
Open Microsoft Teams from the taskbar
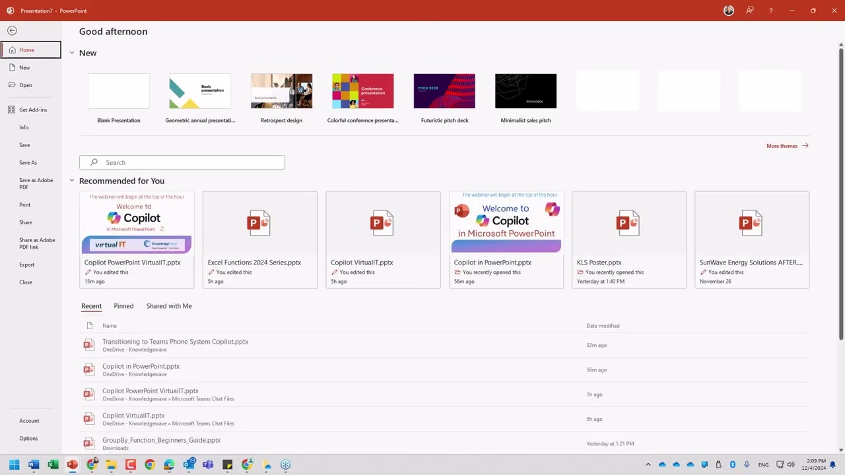tap(208, 465)
